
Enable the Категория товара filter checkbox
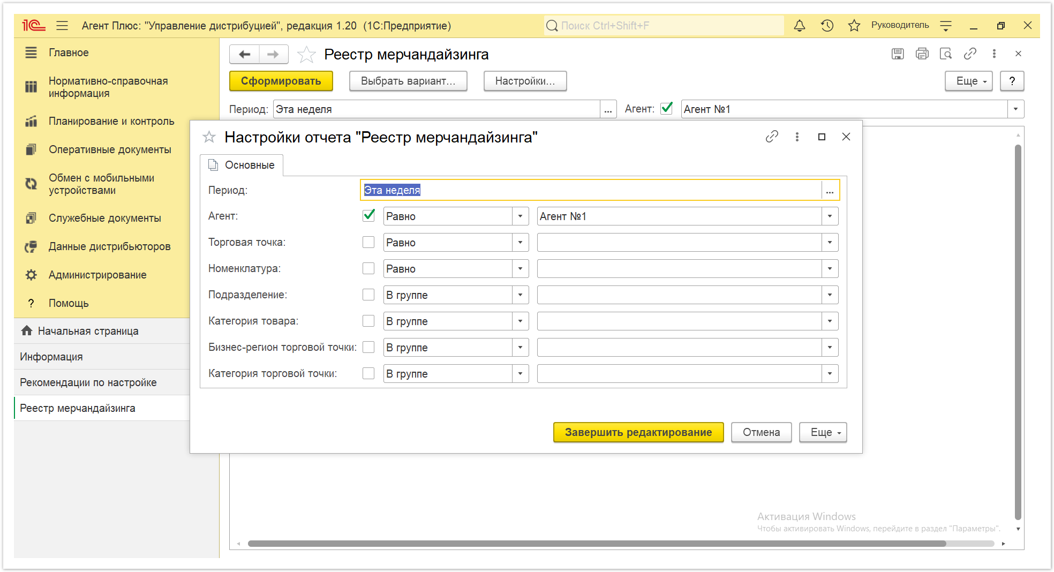[368, 321]
